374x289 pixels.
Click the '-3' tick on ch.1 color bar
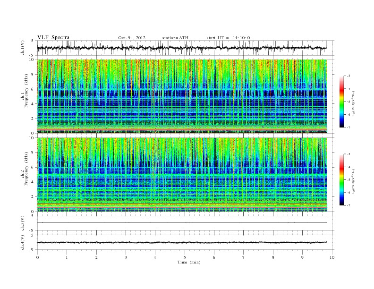[x=348, y=76]
